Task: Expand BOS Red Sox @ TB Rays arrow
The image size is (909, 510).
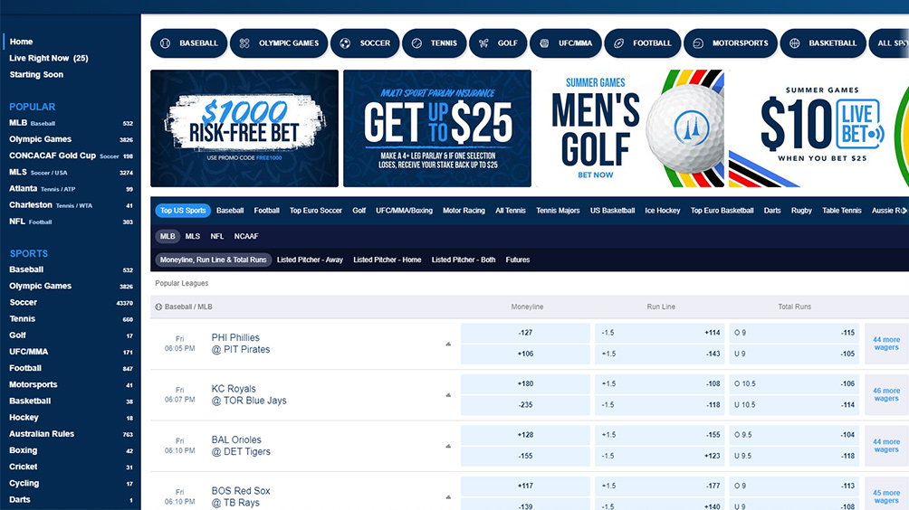Action: pyautogui.click(x=448, y=496)
